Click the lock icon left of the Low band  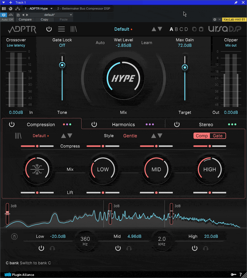coord(14,236)
